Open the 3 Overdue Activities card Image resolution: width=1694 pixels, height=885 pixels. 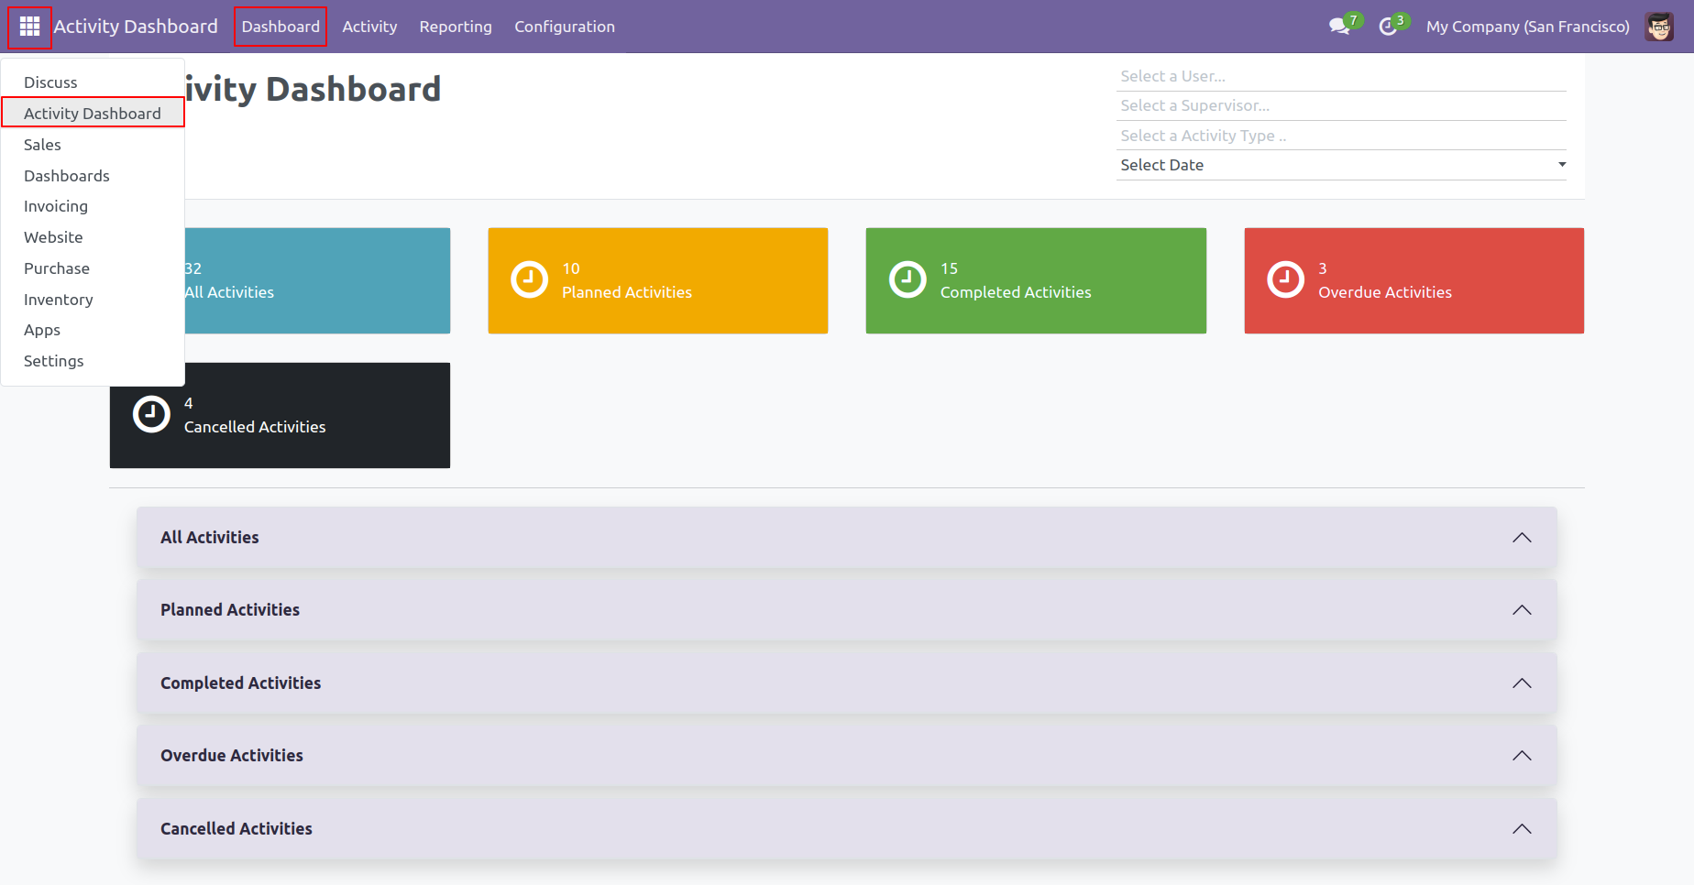point(1413,280)
